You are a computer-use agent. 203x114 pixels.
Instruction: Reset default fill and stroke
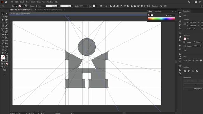(x=2, y=61)
